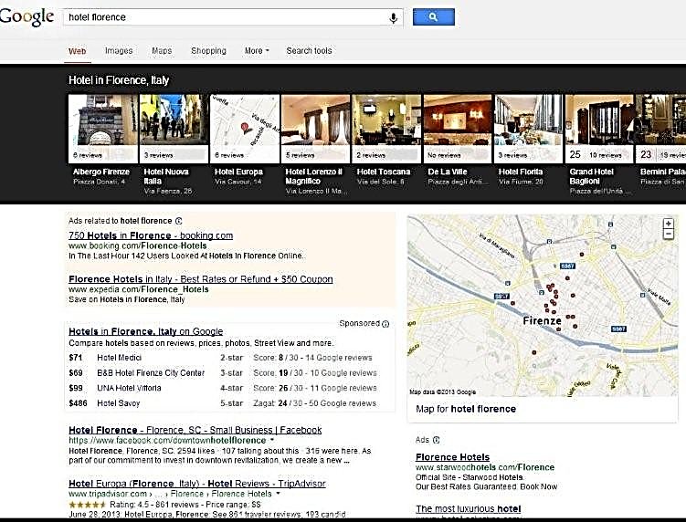The image size is (686, 522).
Task: Open Grand Hotel Baglioni thumbnail
Action: pos(599,129)
